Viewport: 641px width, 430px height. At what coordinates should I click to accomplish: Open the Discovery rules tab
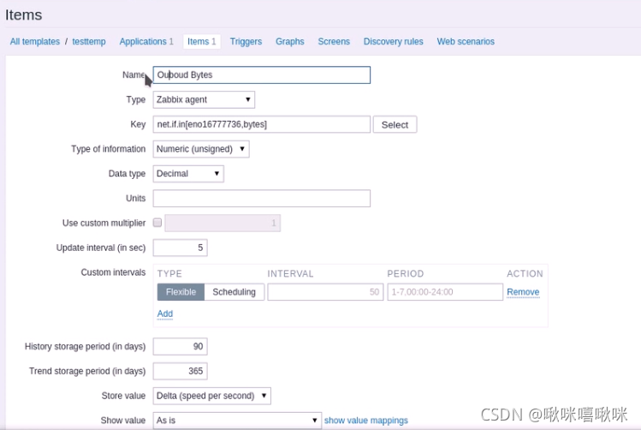coord(394,42)
